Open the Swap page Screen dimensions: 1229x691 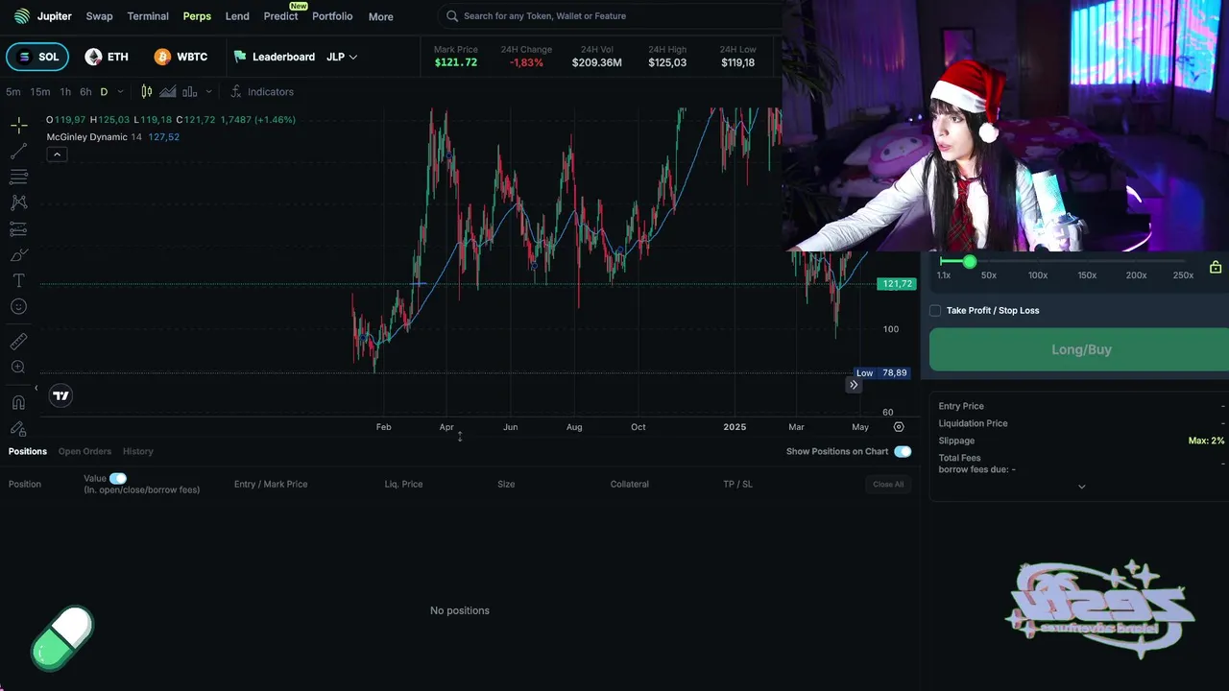point(99,16)
